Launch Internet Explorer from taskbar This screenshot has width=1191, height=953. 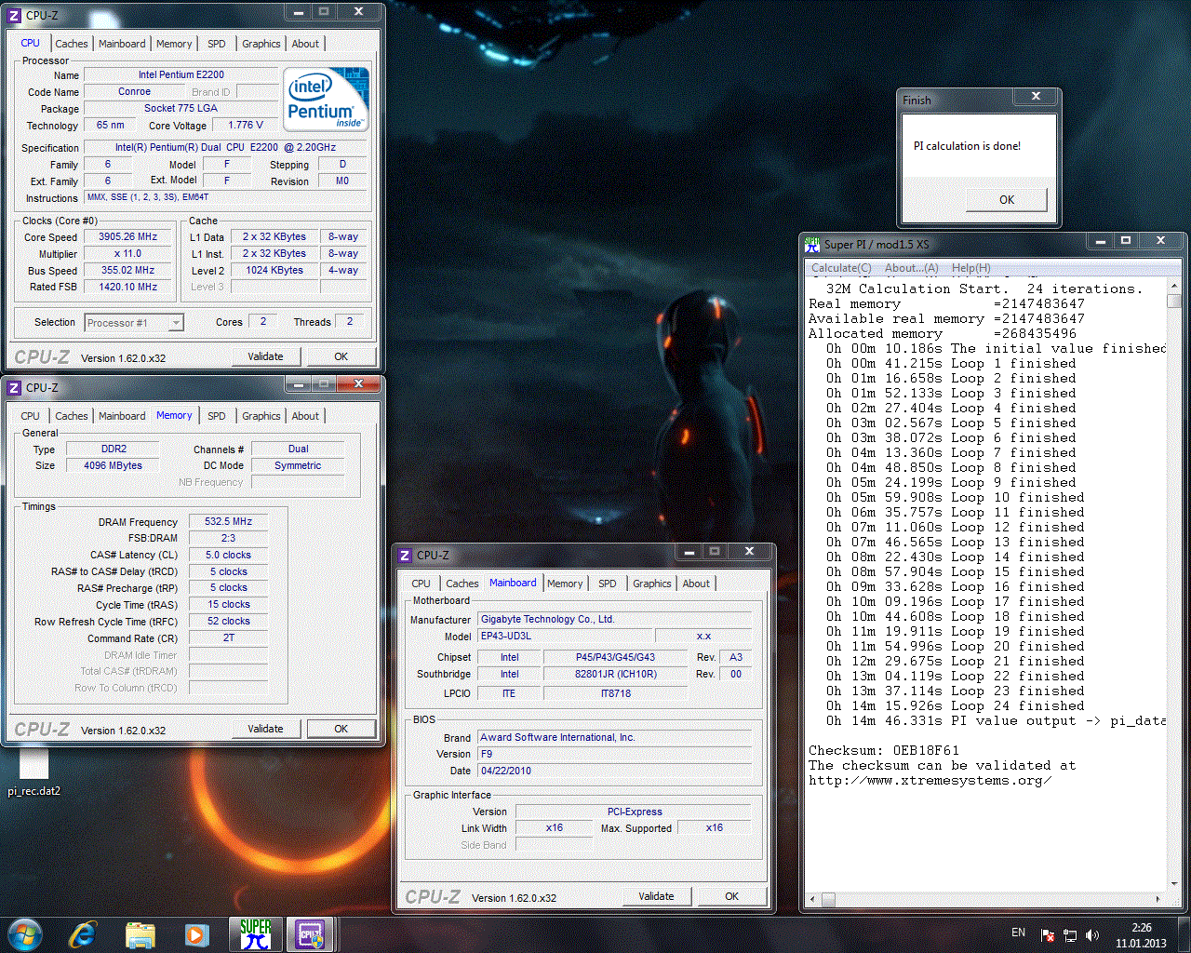point(83,934)
